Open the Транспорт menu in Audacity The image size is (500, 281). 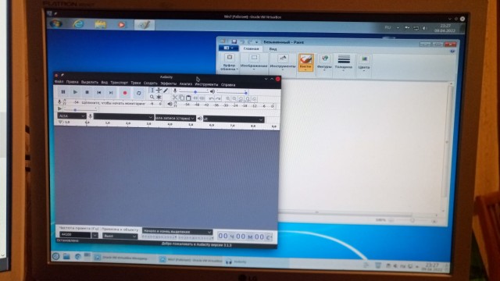[119, 83]
